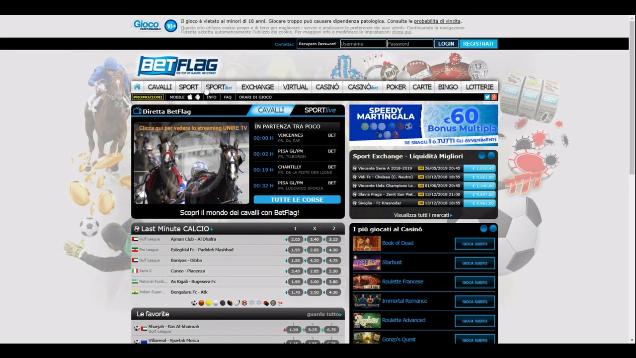The height and width of the screenshot is (358, 636).
Task: Click GIOCA SUBITO for Book of Dead
Action: (475, 244)
